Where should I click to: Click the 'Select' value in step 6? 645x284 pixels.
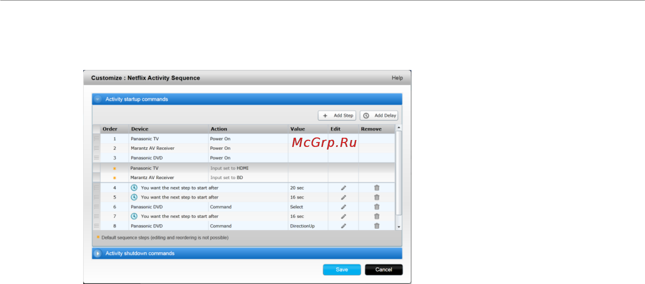296,207
